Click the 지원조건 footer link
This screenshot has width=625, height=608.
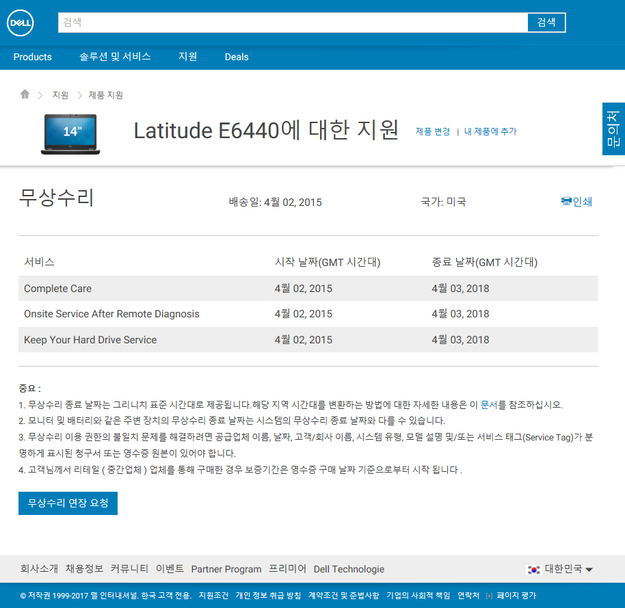tap(213, 596)
